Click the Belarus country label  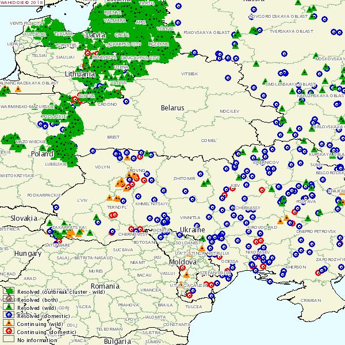point(172,108)
